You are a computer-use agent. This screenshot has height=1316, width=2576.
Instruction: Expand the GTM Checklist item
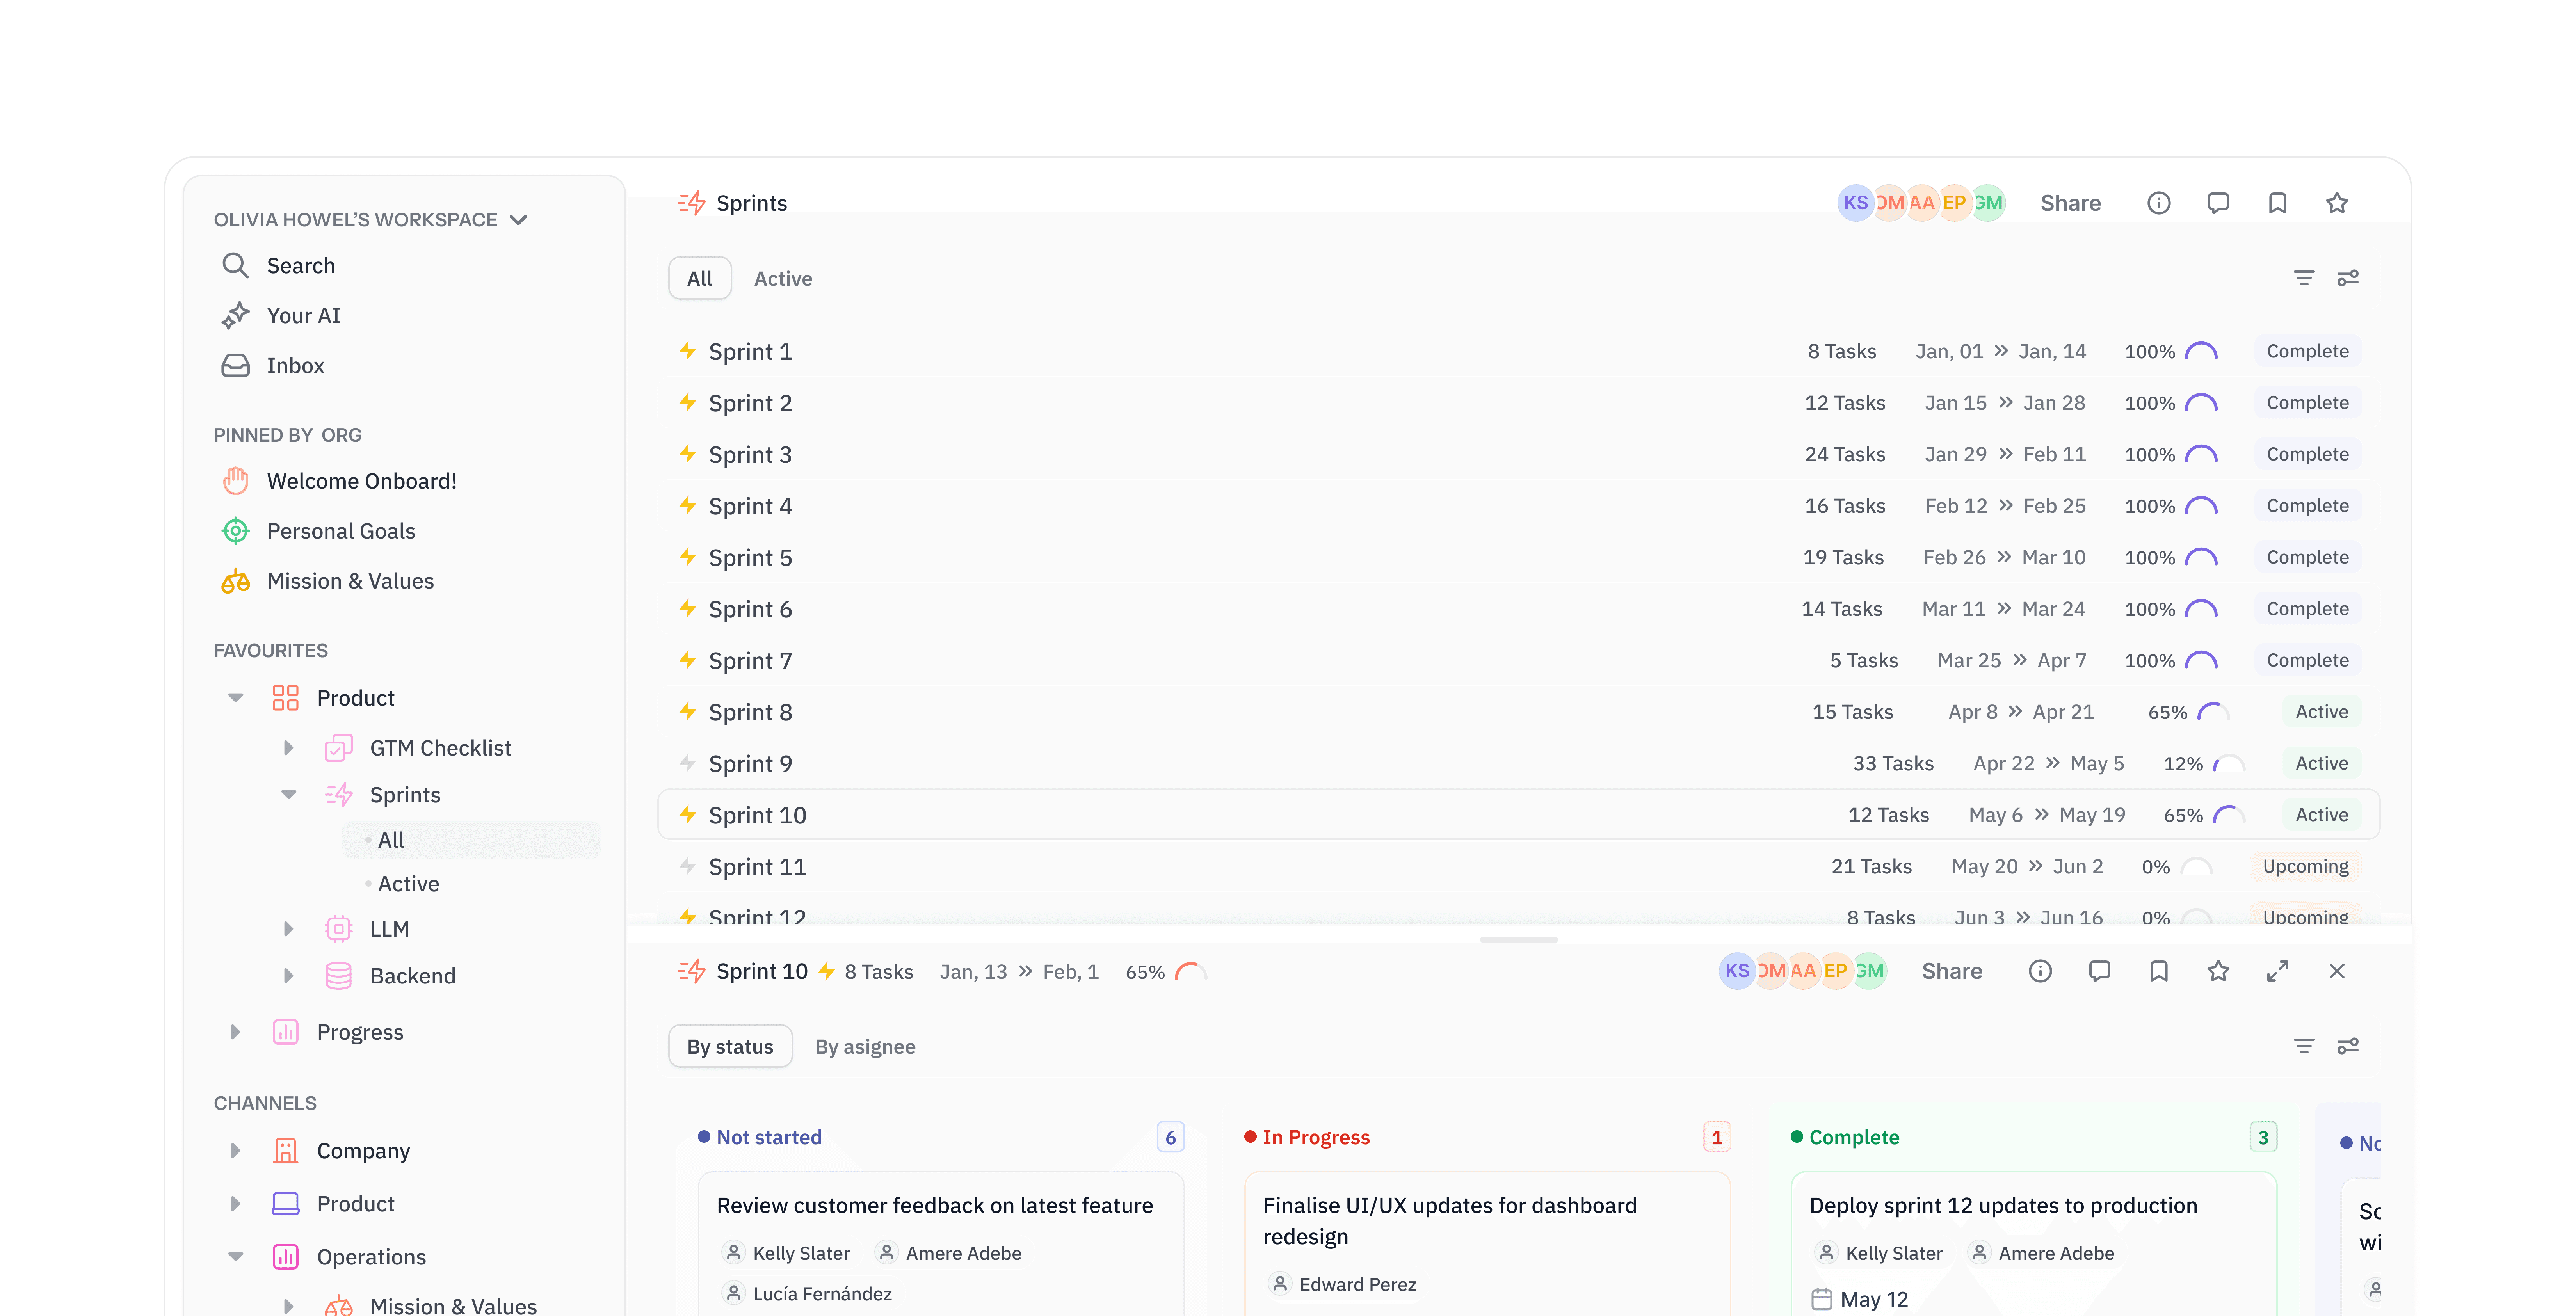point(288,748)
